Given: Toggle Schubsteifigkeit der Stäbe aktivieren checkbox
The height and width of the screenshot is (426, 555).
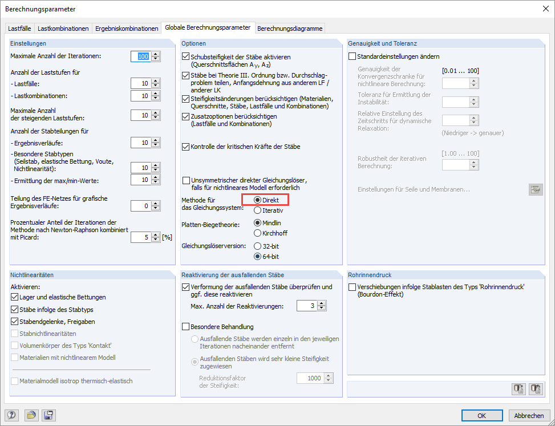Looking at the screenshot, I should [x=185, y=56].
